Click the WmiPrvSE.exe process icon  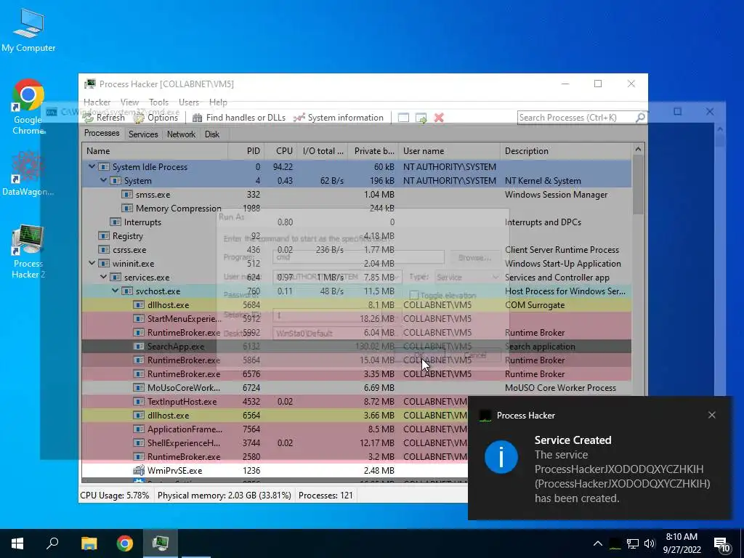(139, 470)
